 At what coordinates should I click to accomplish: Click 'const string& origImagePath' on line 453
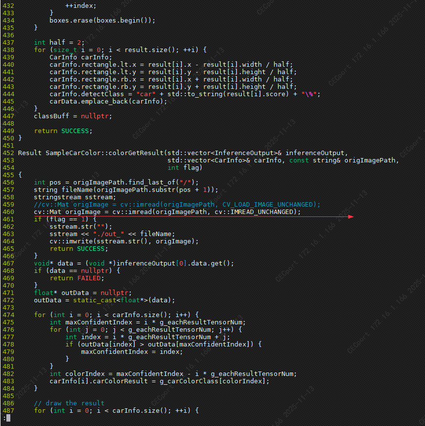[x=342, y=160]
